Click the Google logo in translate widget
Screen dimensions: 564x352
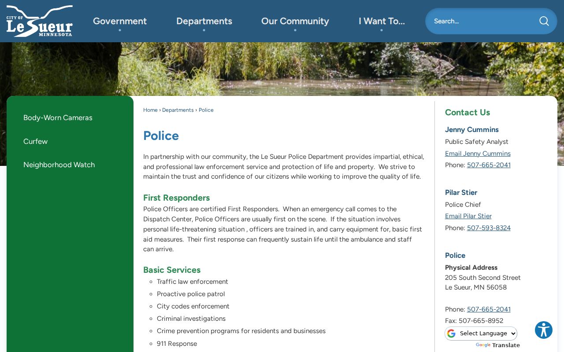(483, 345)
